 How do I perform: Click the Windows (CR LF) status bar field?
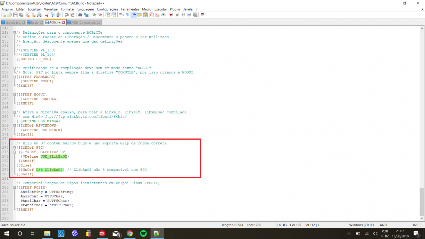(362, 225)
